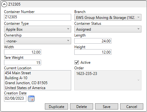Open the Container Type dropdown showing Apple Box
The image size is (147, 112).
(x=37, y=29)
